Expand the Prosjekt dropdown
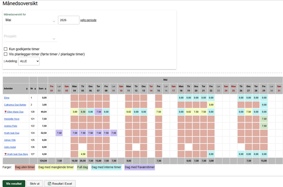283x187 pixels. pyautogui.click(x=30, y=37)
